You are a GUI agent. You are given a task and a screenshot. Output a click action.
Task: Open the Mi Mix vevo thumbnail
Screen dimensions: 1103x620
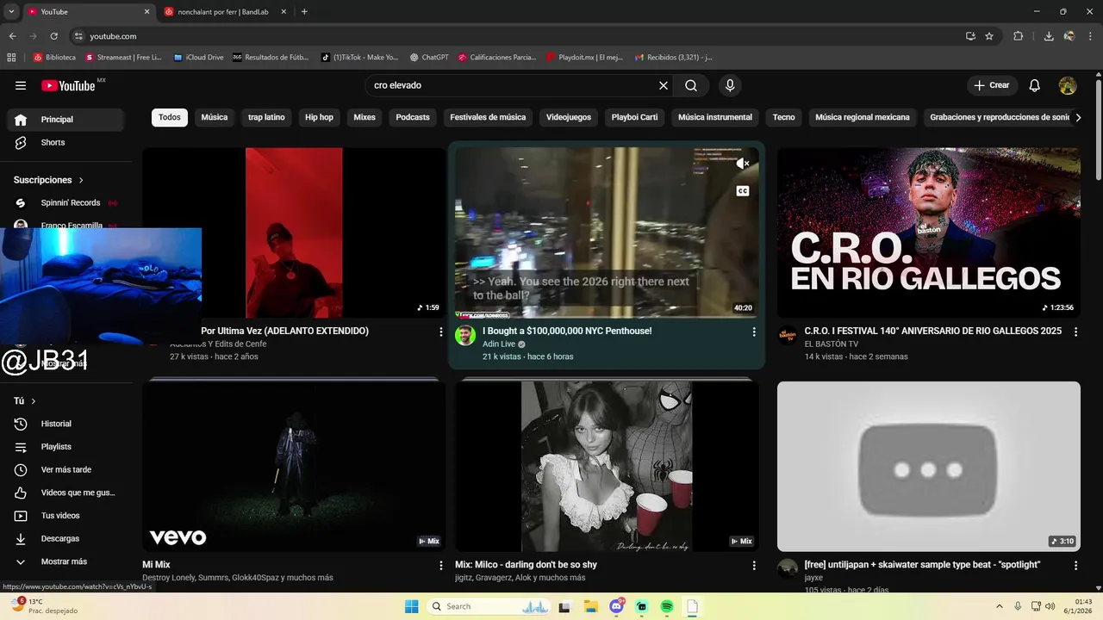294,466
